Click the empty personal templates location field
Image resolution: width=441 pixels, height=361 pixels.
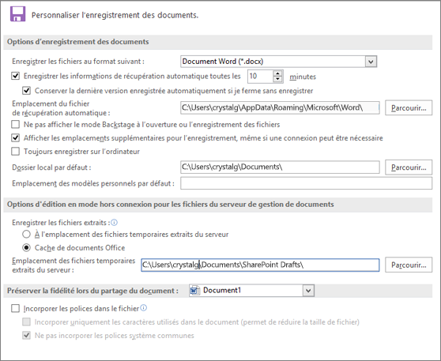pyautogui.click(x=307, y=183)
